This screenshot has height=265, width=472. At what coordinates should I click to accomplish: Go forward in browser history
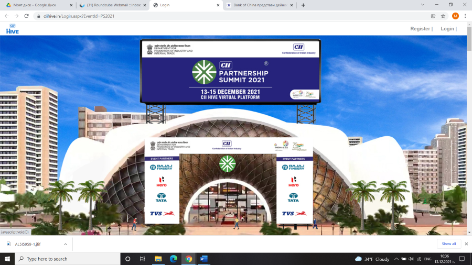[x=17, y=16]
